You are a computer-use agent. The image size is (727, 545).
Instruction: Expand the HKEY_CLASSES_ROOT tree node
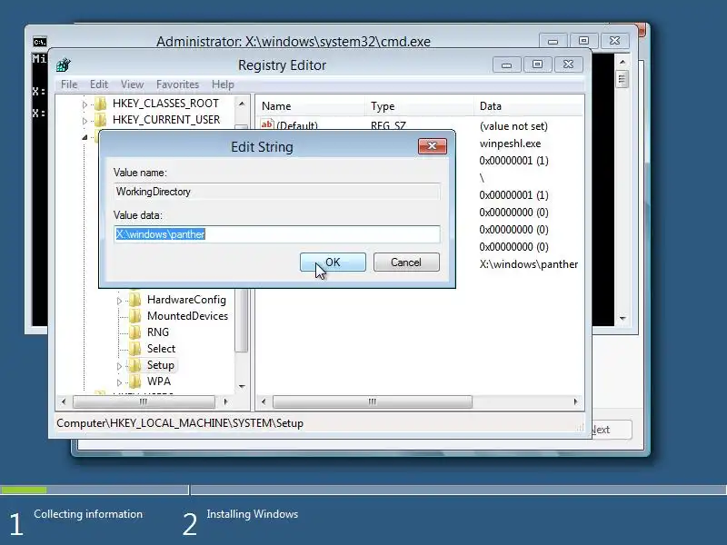[x=85, y=104]
